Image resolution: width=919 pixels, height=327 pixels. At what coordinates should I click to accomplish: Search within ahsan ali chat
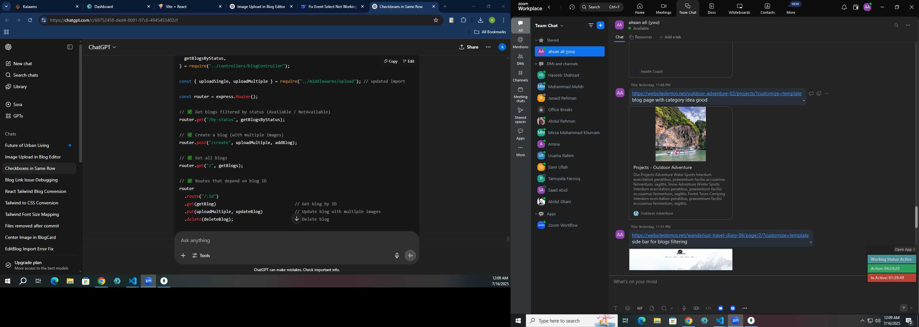(x=896, y=25)
